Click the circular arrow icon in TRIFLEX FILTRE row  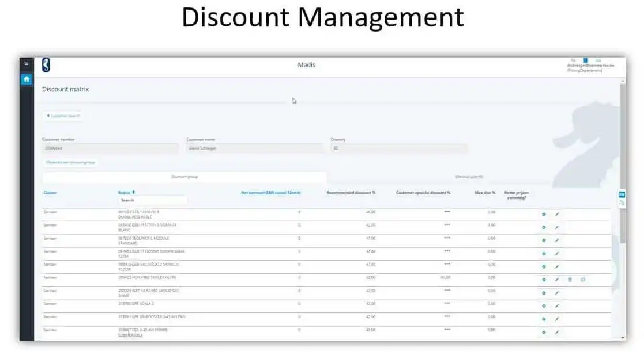[583, 280]
